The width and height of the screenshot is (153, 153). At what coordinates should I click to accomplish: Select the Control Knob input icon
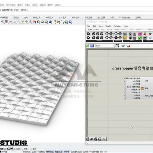click(x=130, y=38)
